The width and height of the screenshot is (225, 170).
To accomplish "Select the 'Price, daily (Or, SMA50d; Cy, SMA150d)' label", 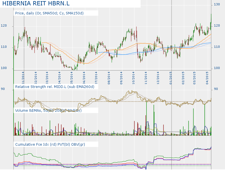I will pyautogui.click(x=49, y=13).
